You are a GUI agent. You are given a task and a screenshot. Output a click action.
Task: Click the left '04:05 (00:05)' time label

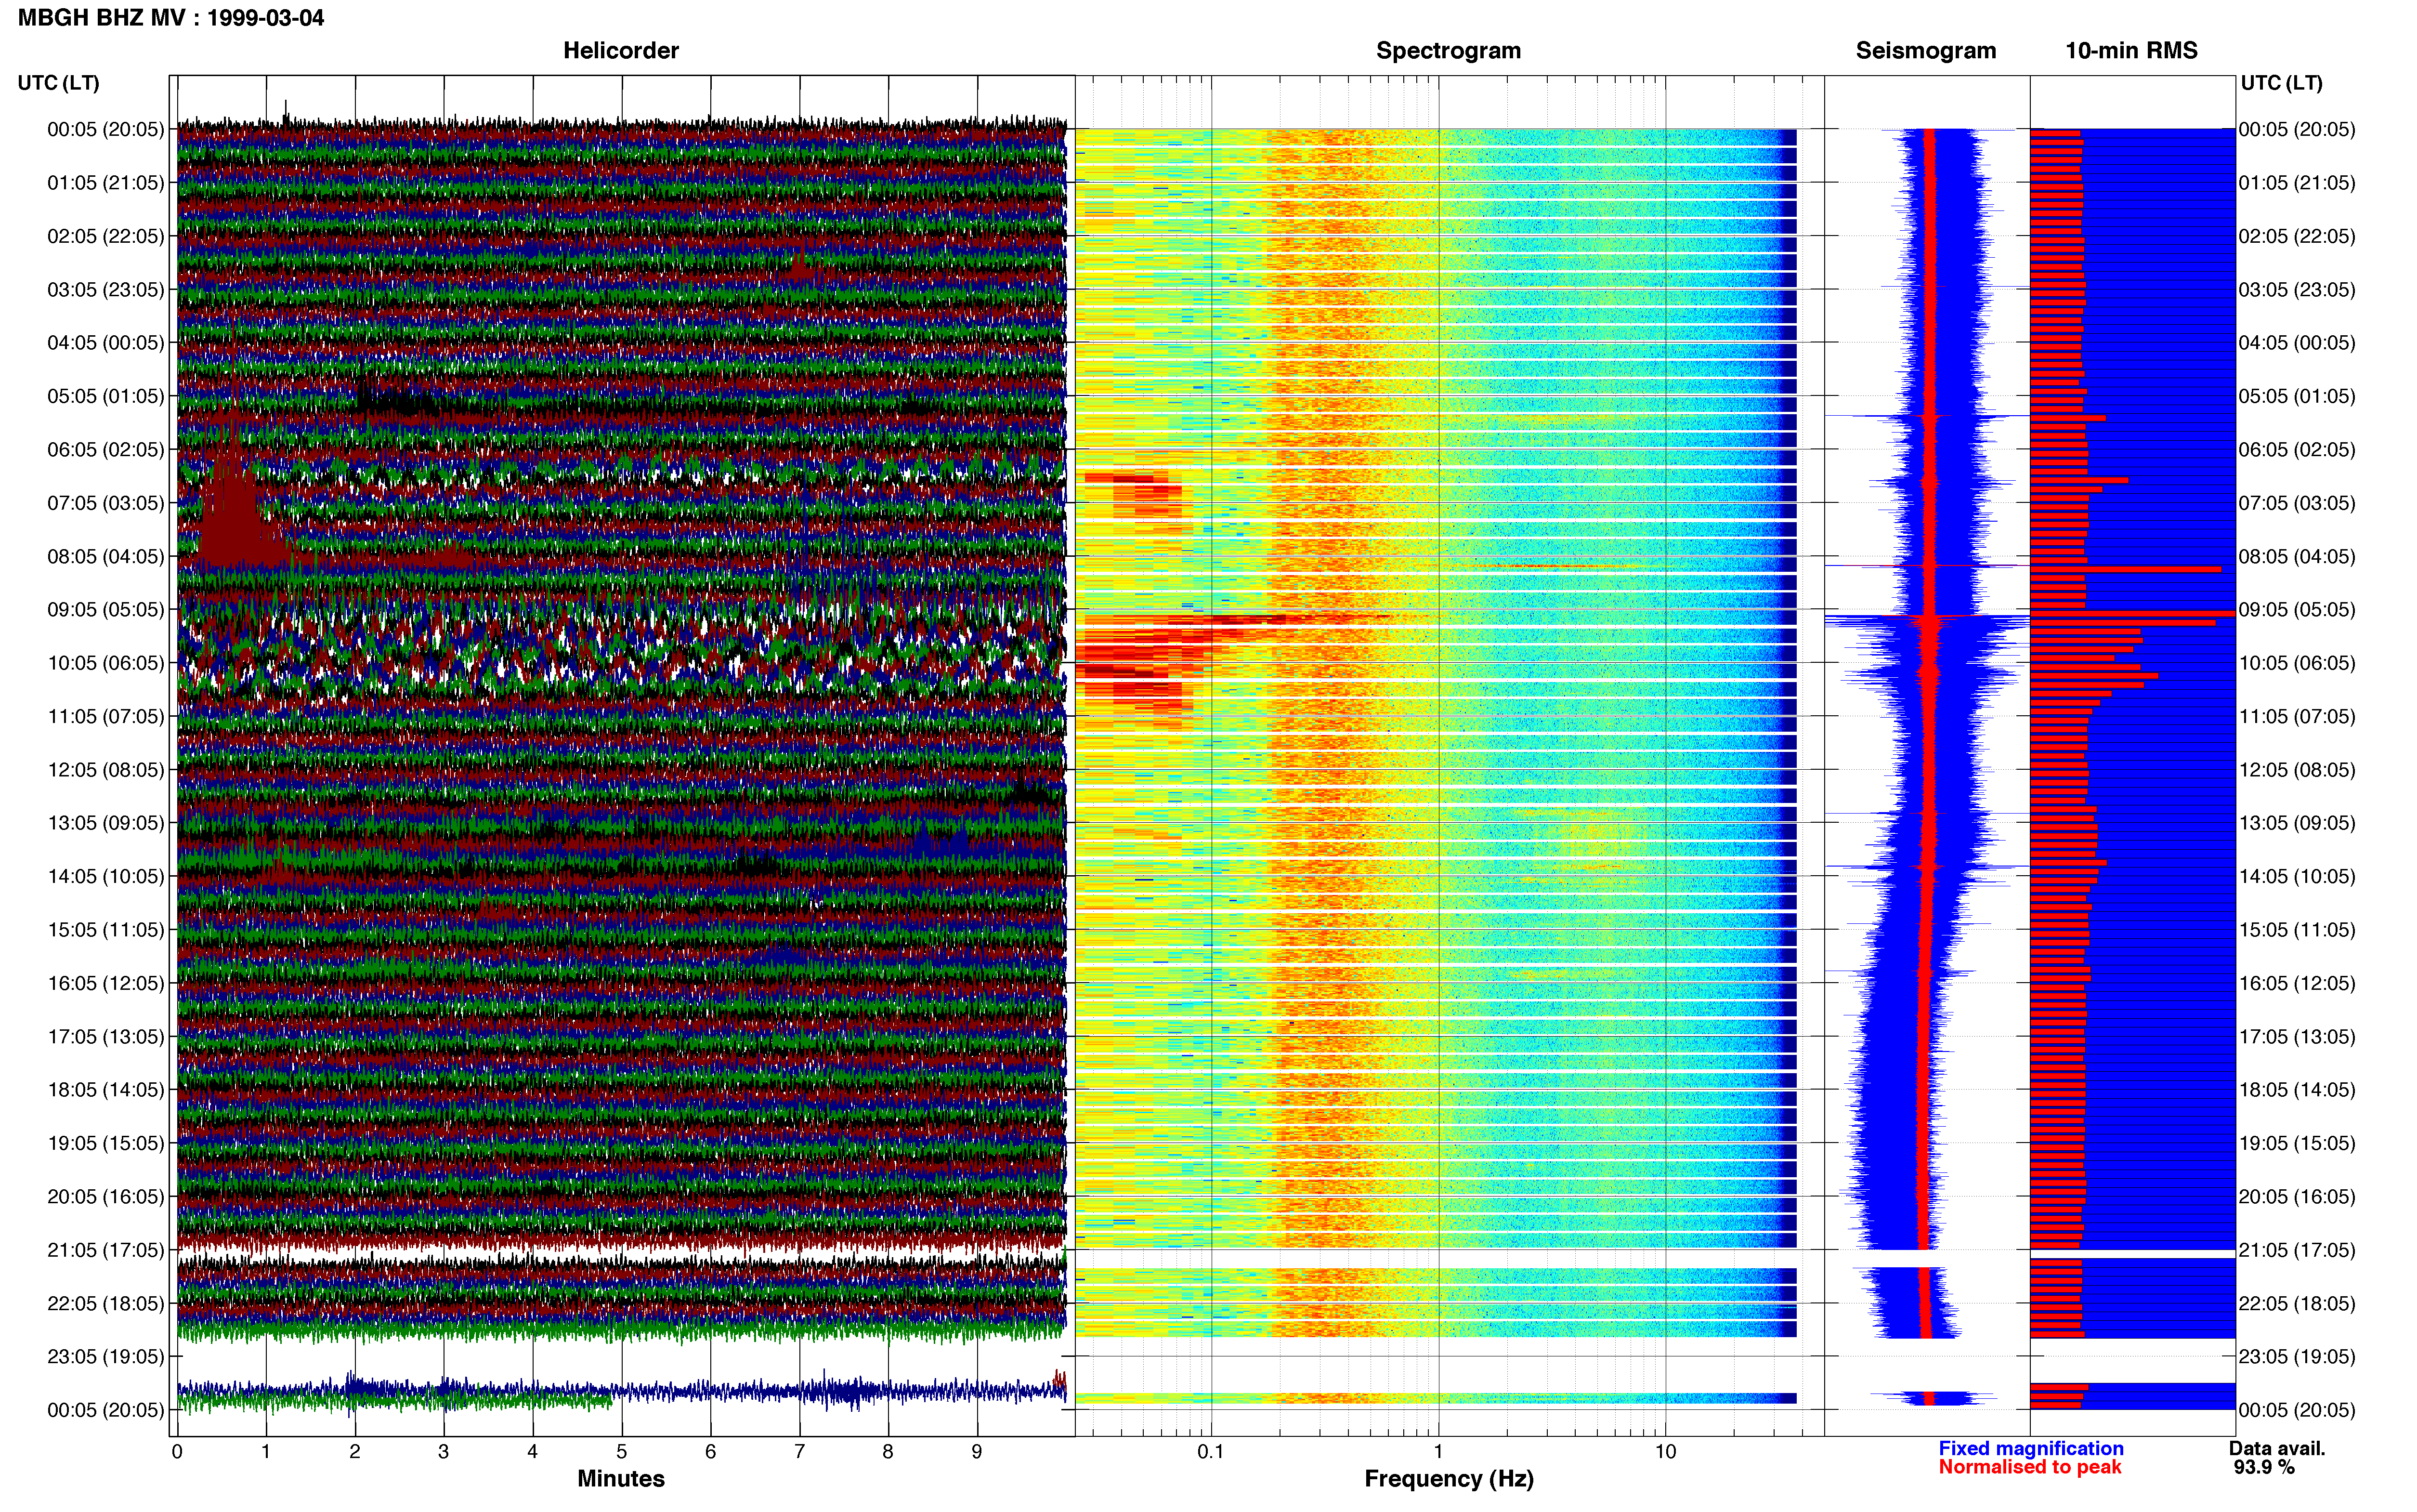105,343
